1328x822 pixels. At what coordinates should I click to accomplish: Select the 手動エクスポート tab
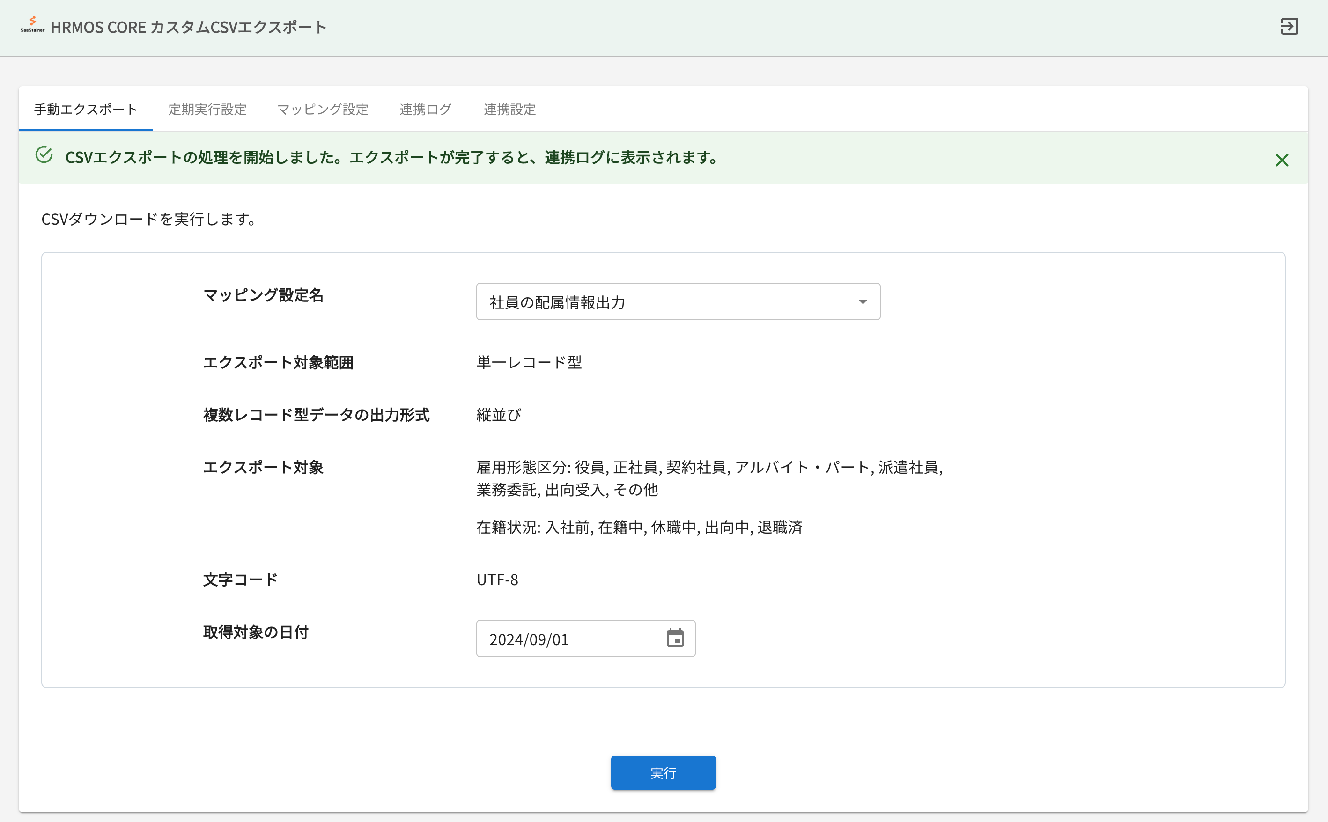pos(85,109)
